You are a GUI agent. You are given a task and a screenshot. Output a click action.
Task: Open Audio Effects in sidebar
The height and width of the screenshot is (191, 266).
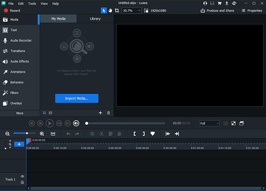pos(20,61)
